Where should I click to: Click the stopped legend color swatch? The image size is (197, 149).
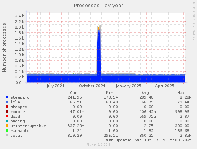(7, 107)
